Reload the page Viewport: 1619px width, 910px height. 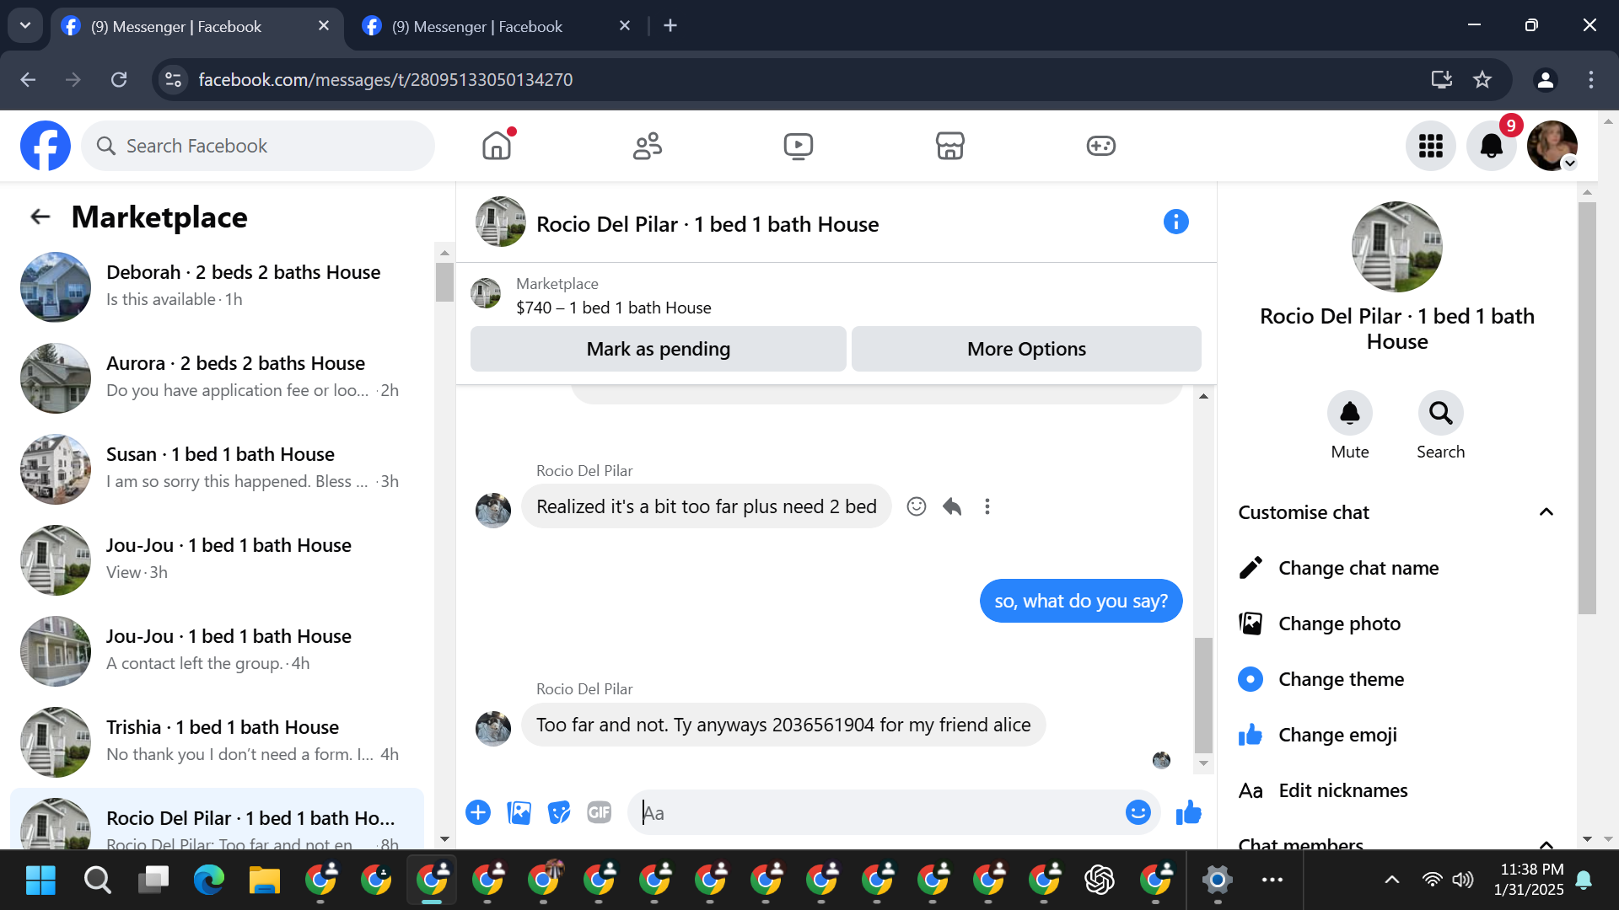point(119,79)
